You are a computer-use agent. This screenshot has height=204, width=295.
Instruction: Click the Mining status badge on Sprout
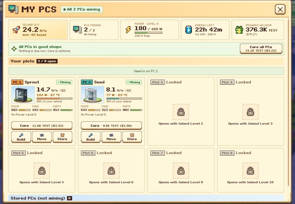coord(64,82)
